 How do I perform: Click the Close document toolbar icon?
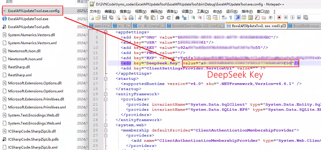[118, 18]
